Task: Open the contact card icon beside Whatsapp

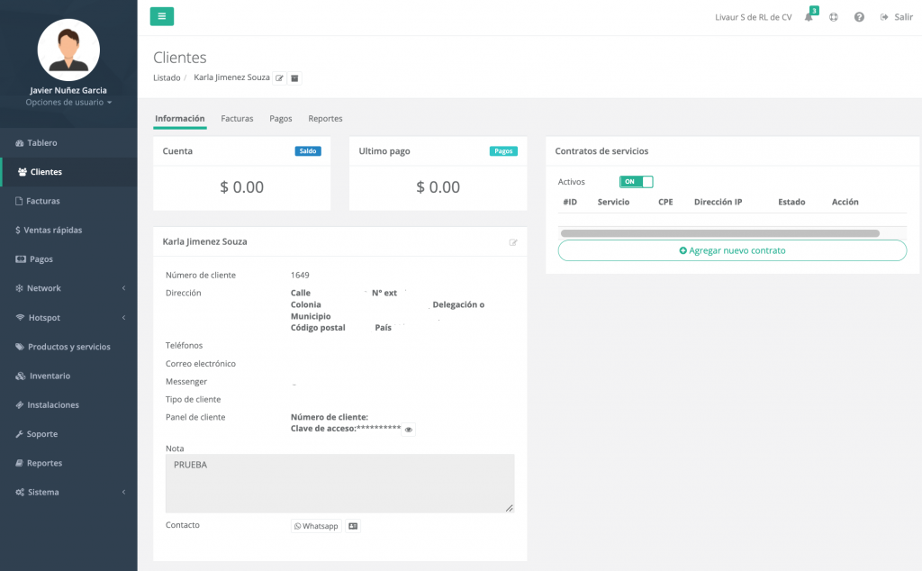Action: [353, 526]
